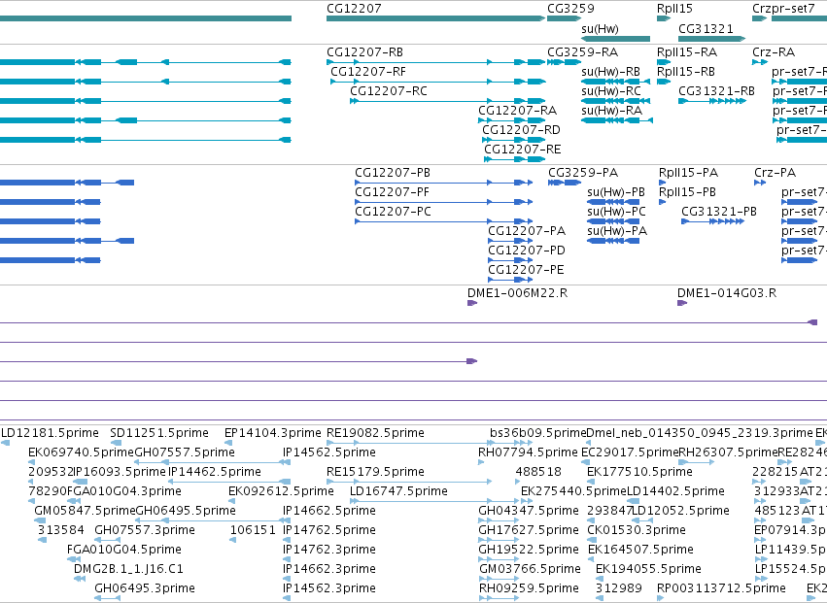The height and width of the screenshot is (603, 827).
Task: Click the Crz-RA transcript label
Action: 774,52
